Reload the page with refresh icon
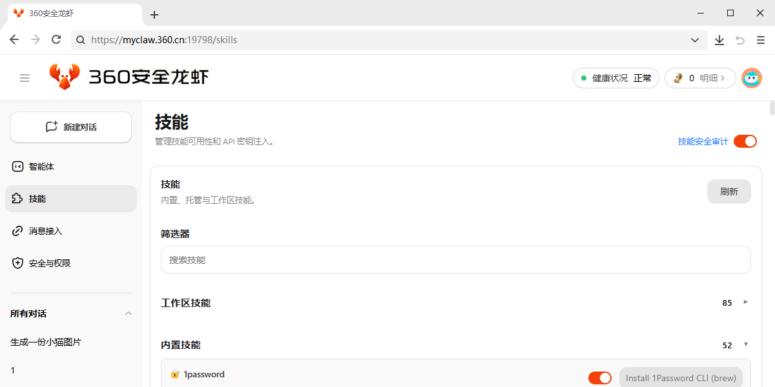 click(x=56, y=40)
